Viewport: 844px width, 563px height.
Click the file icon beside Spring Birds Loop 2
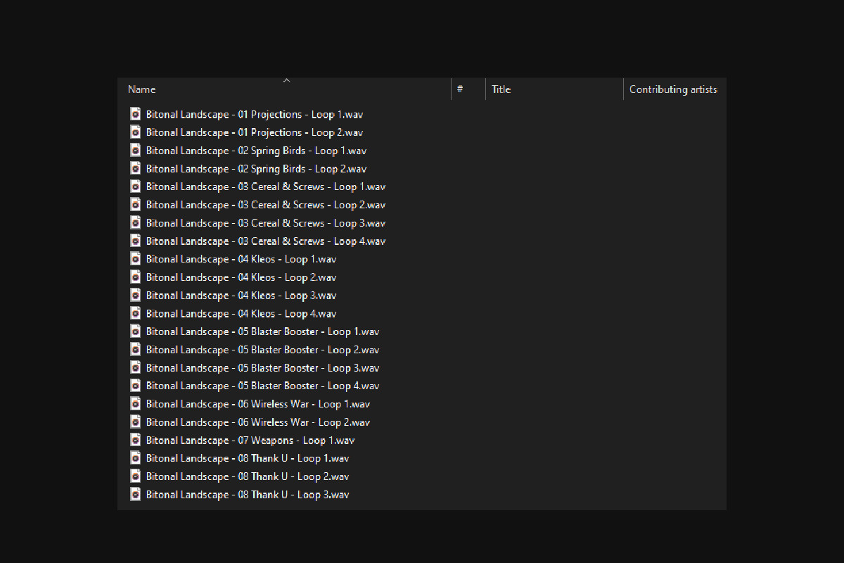[x=136, y=168]
